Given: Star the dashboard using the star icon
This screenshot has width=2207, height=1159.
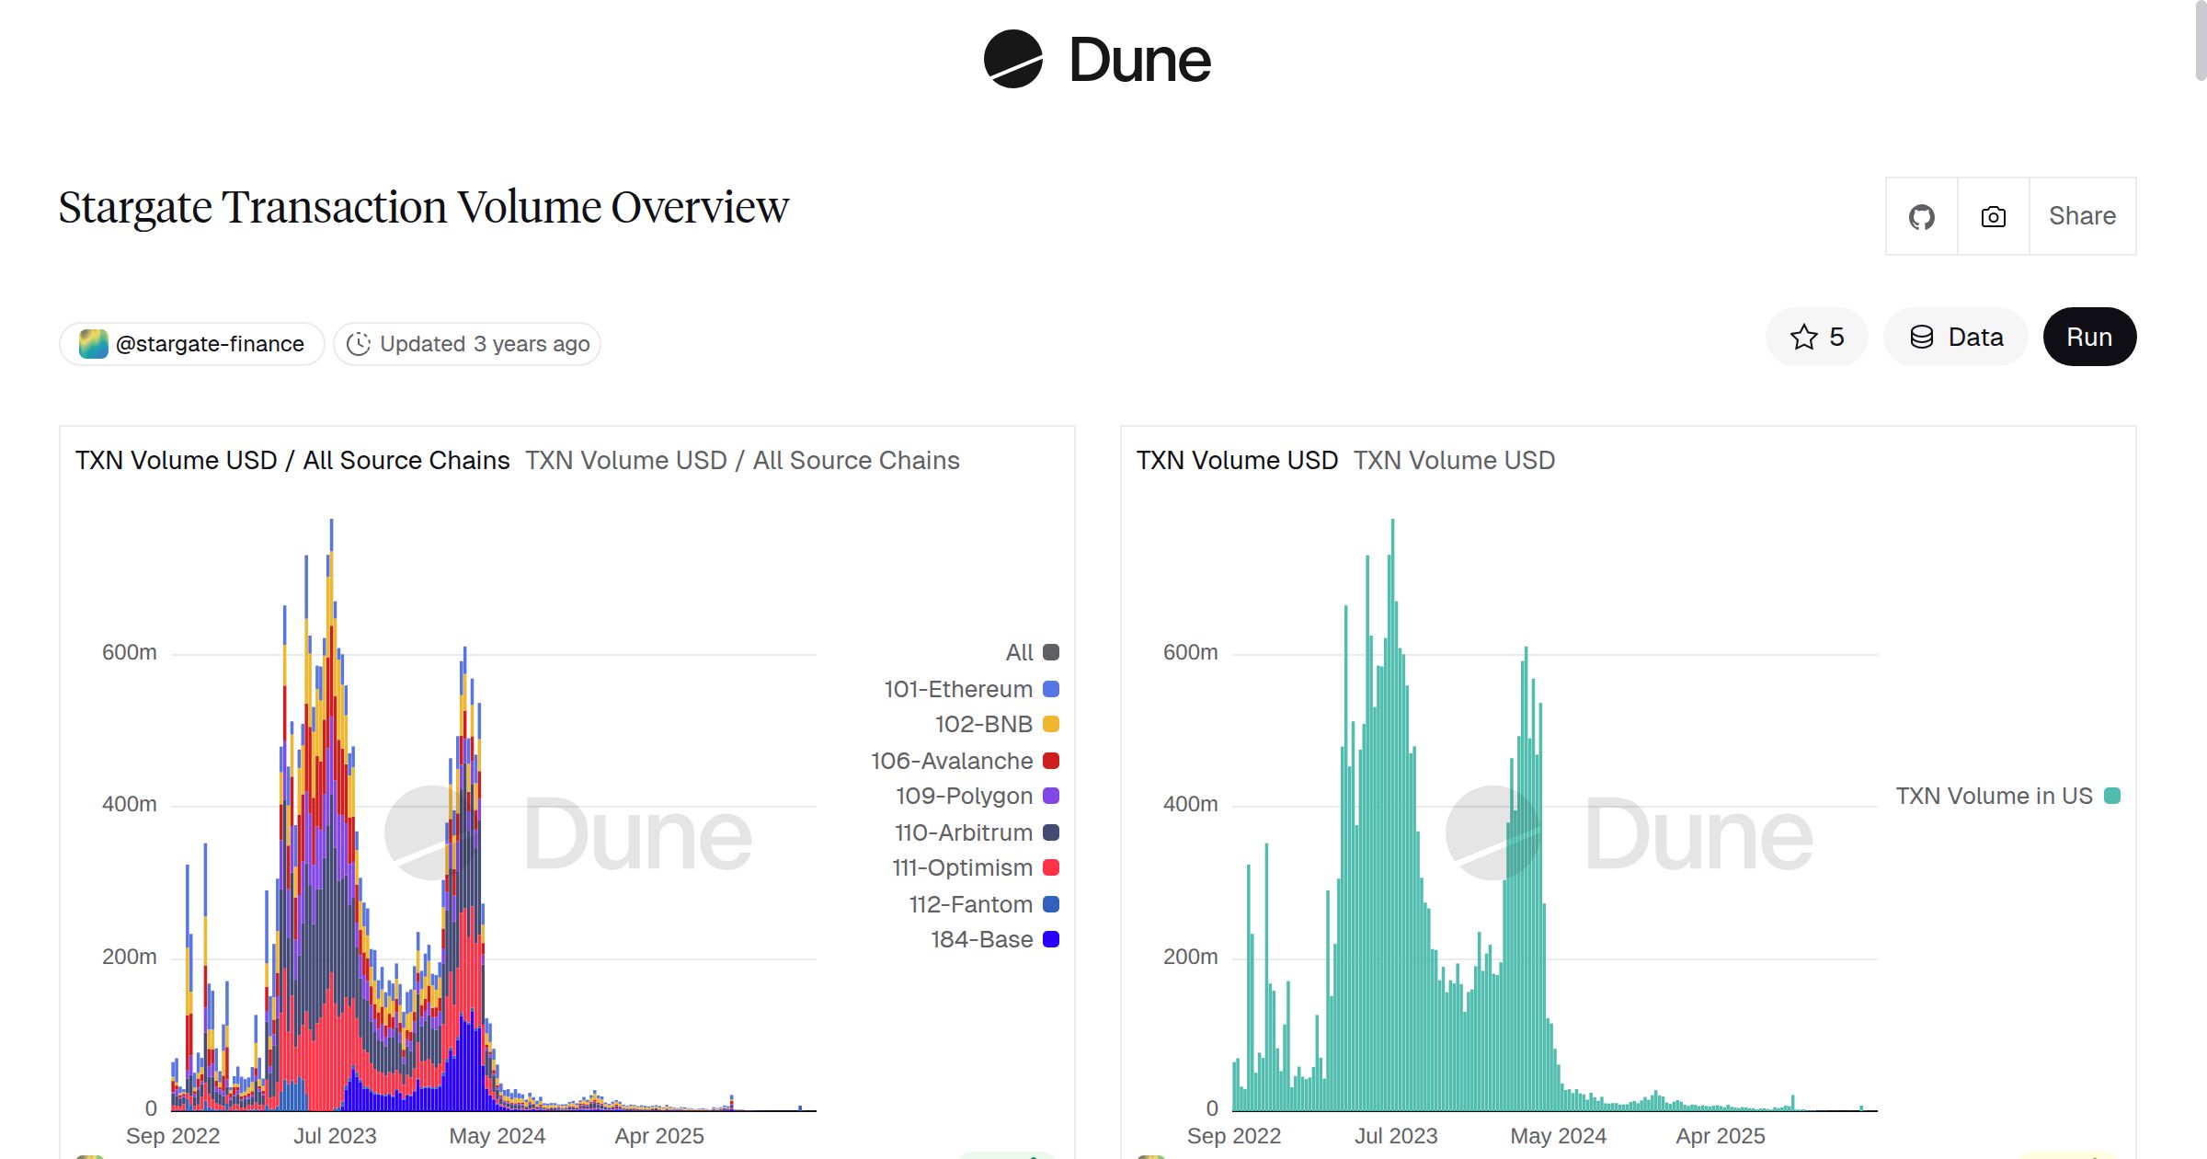Looking at the screenshot, I should pos(1804,337).
